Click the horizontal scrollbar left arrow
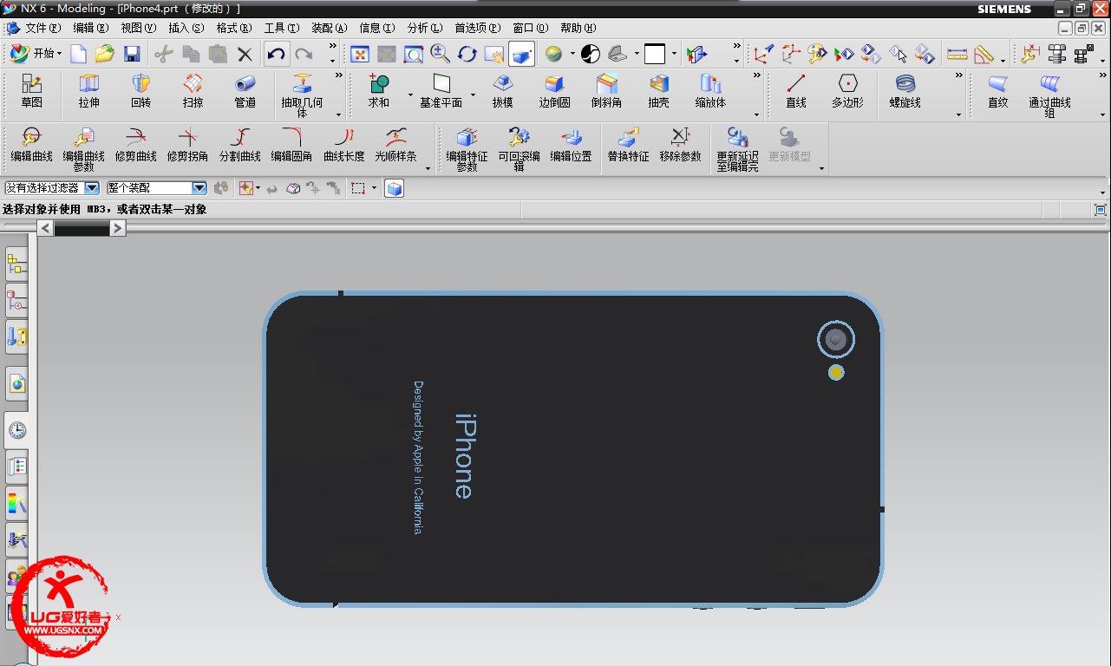The height and width of the screenshot is (666, 1111). click(45, 228)
